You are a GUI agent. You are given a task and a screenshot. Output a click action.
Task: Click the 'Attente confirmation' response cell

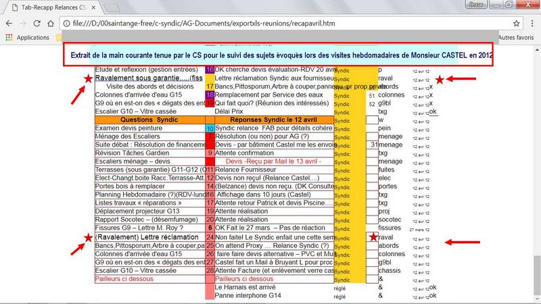click(274, 153)
